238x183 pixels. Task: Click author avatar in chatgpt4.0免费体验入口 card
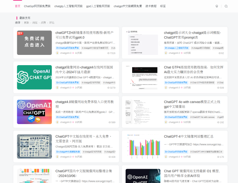[57, 122]
